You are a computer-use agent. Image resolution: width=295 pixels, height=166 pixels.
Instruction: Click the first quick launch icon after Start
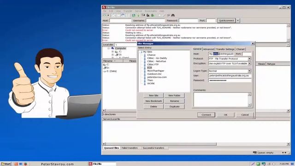(16, 164)
